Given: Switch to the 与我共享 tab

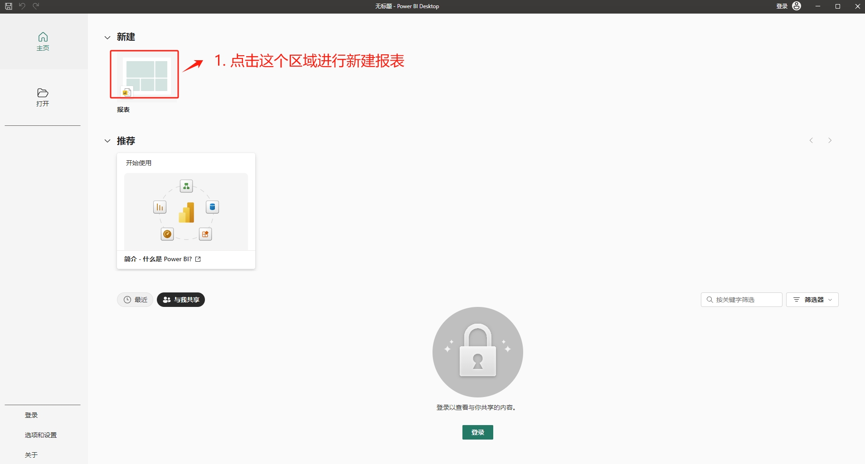Looking at the screenshot, I should (181, 300).
